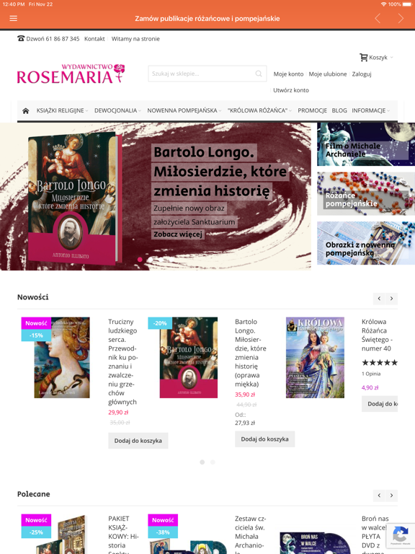The width and height of the screenshot is (415, 554).
Task: Click the Rosemaria logo
Action: 71,74
